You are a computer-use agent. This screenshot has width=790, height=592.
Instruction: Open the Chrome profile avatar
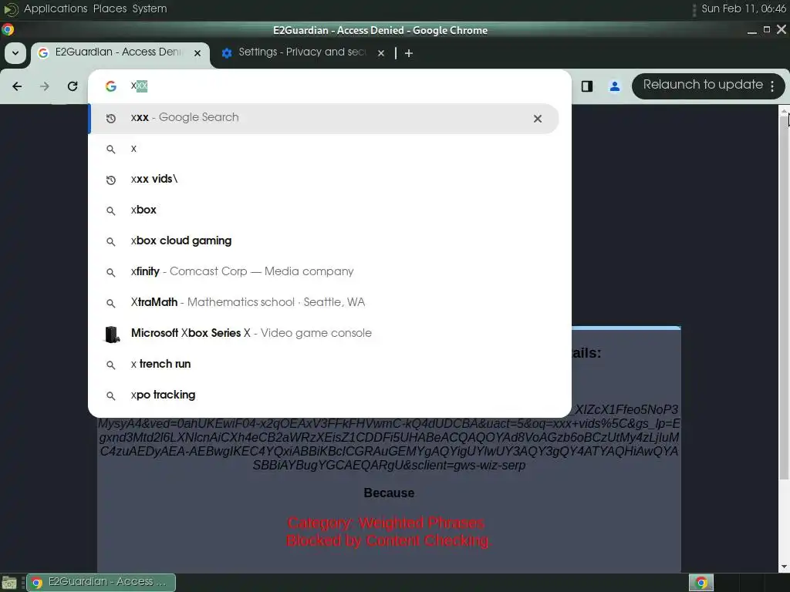[x=615, y=86]
